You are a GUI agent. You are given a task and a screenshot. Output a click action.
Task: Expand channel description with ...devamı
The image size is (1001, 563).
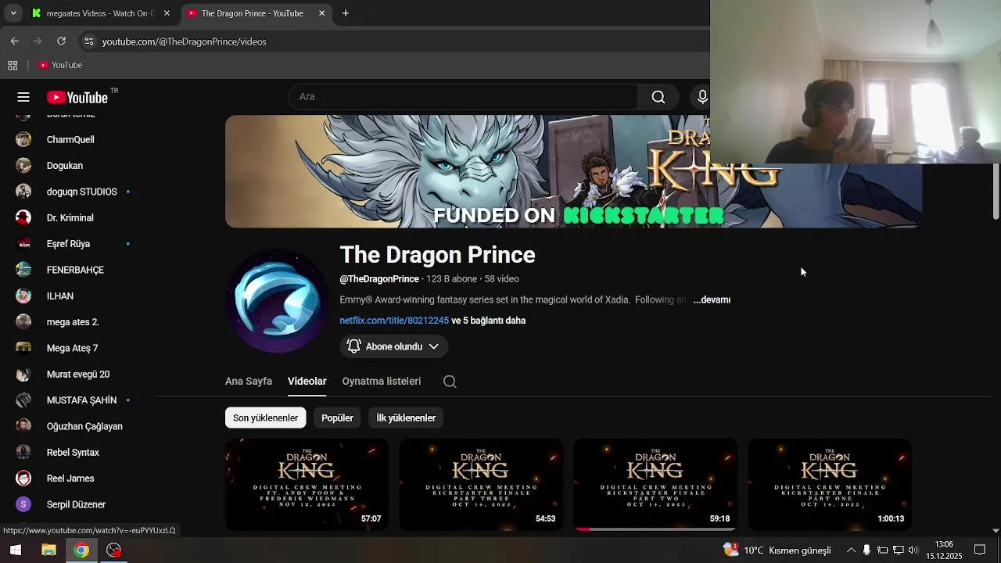[712, 300]
